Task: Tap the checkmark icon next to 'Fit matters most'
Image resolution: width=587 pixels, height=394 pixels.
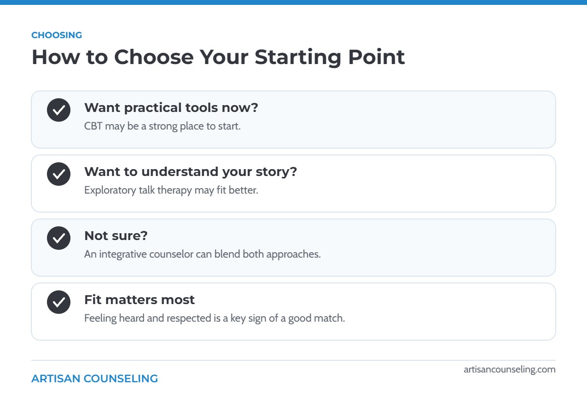Action: [59, 302]
